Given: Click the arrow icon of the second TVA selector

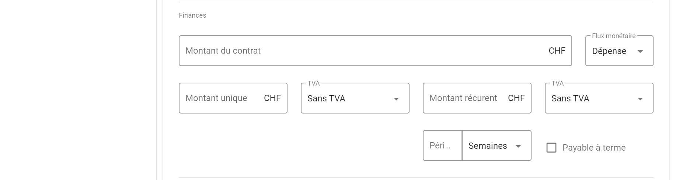Looking at the screenshot, I should pos(640,99).
